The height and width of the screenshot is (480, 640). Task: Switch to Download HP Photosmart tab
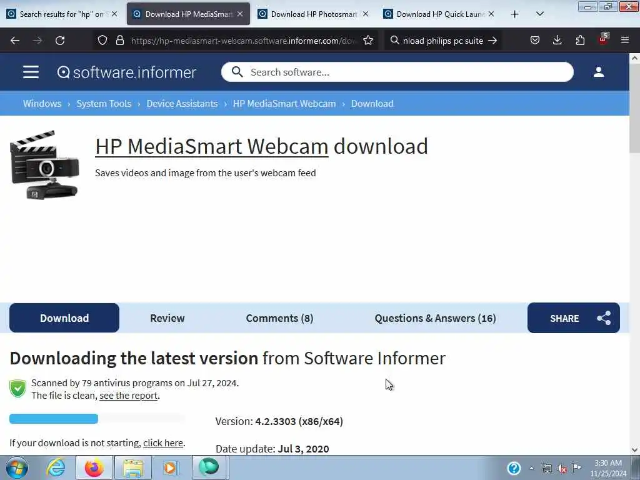pyautogui.click(x=314, y=14)
